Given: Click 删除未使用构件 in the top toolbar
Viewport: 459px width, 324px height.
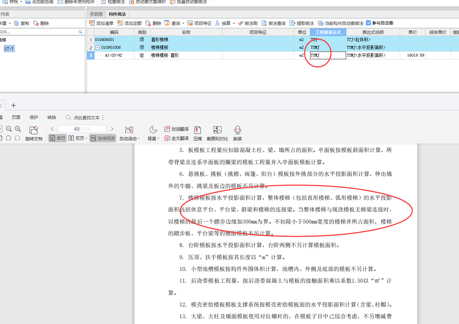Looking at the screenshot, I should coord(76,2).
